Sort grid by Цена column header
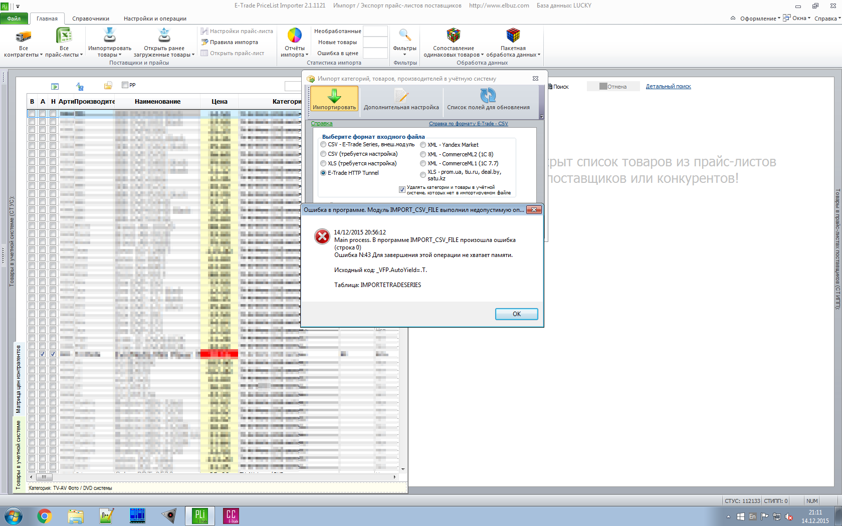 click(x=220, y=101)
